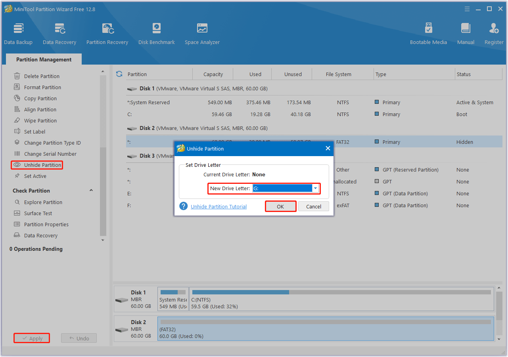Viewport: 508px width, 357px height.
Task: Collapse the Check Partition section
Action: point(91,191)
